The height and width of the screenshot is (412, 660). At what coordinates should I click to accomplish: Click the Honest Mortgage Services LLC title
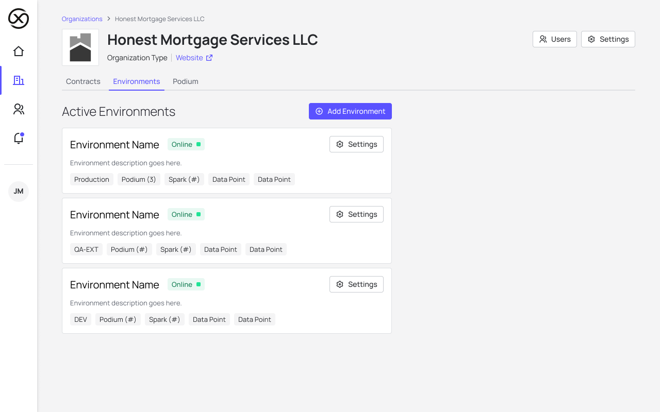tap(212, 40)
